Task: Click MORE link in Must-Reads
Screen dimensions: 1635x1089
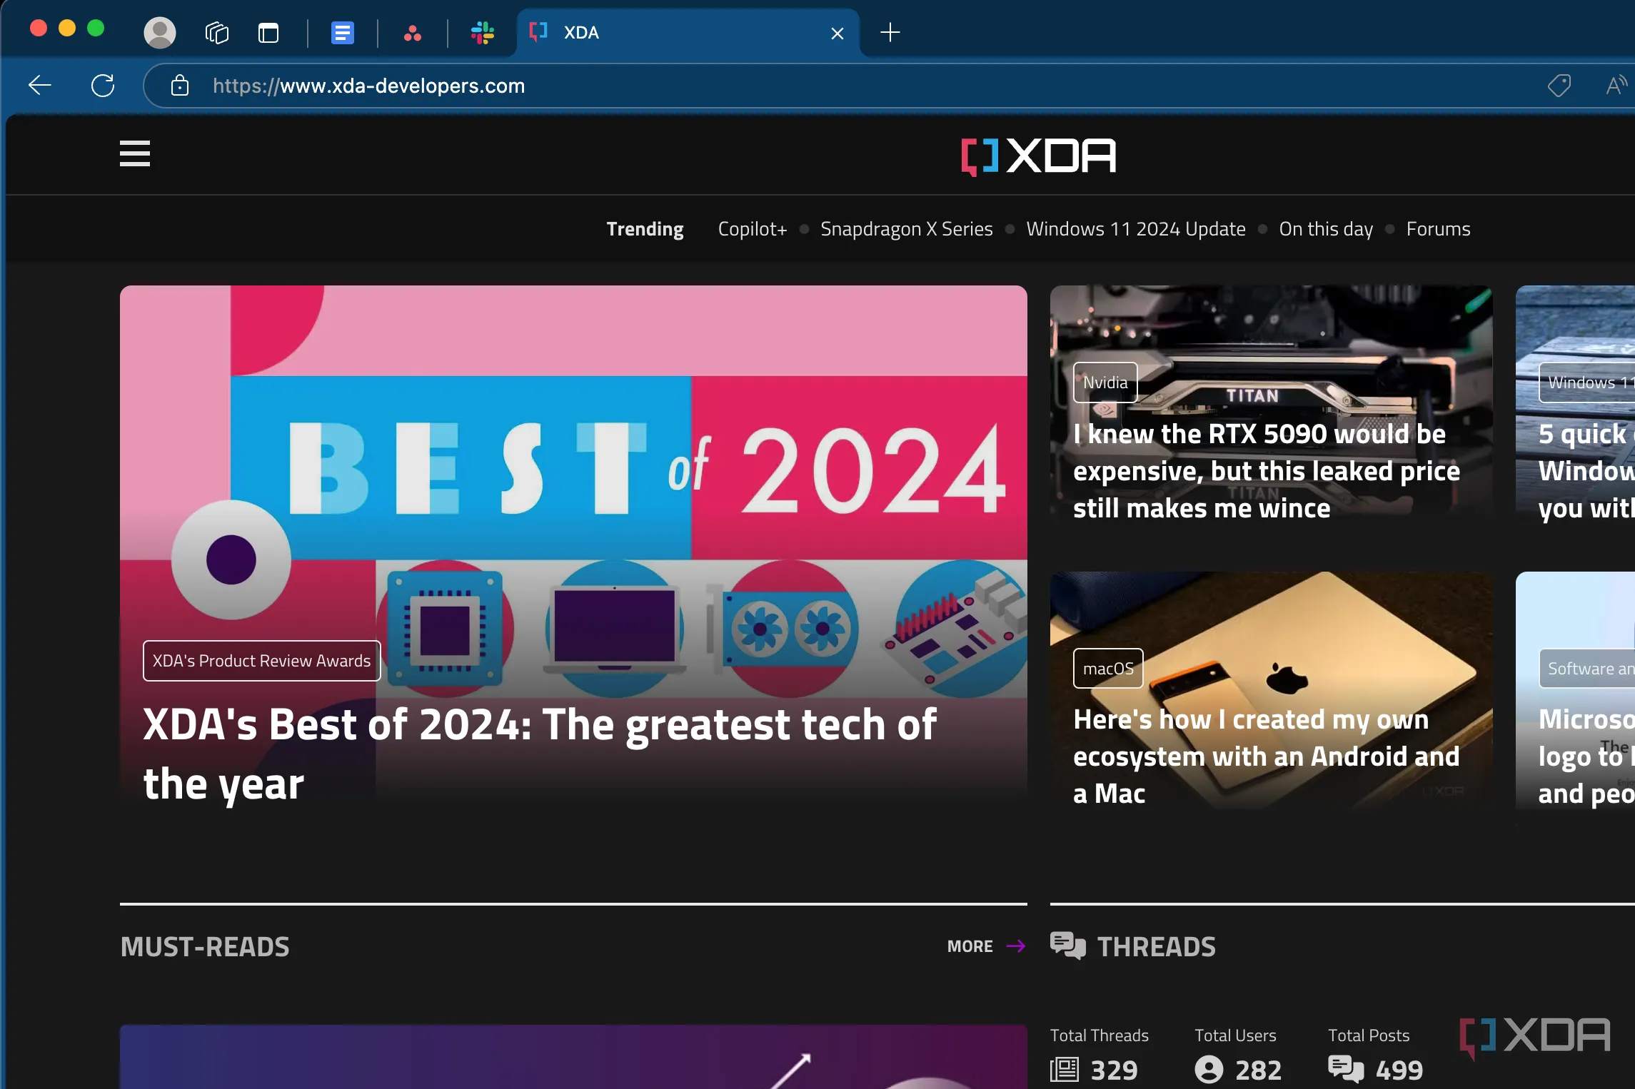Action: [x=970, y=946]
